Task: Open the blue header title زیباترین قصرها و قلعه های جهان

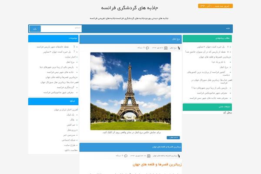Action: pyautogui.click(x=167, y=147)
